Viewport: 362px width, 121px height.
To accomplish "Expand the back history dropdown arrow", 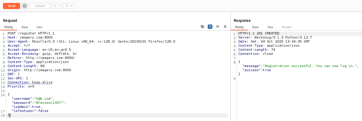I will pyautogui.click(x=60, y=6).
